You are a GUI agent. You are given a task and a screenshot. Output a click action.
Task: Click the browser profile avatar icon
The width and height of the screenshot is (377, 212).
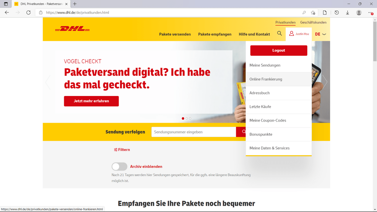coord(359,13)
